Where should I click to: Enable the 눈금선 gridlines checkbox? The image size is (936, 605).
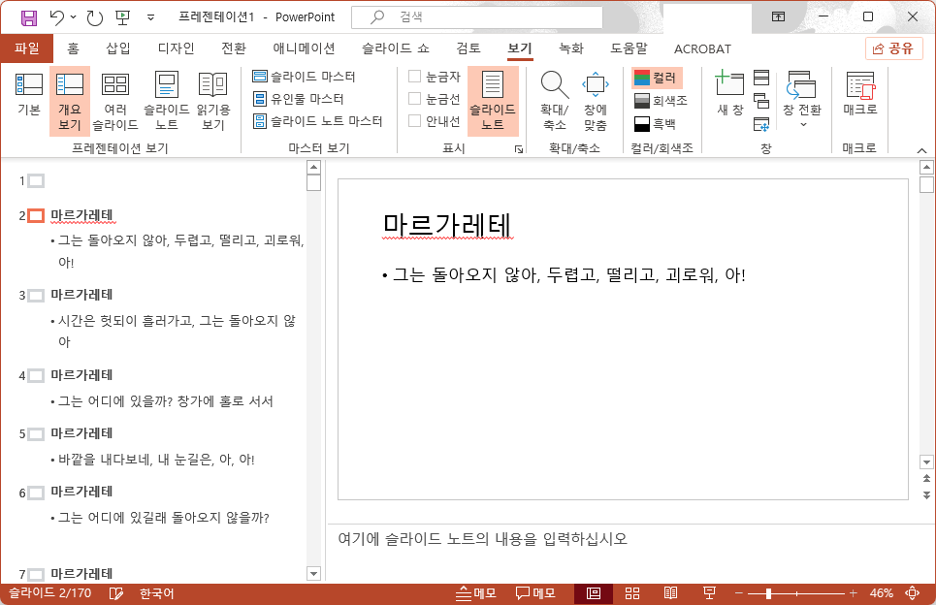click(x=415, y=99)
